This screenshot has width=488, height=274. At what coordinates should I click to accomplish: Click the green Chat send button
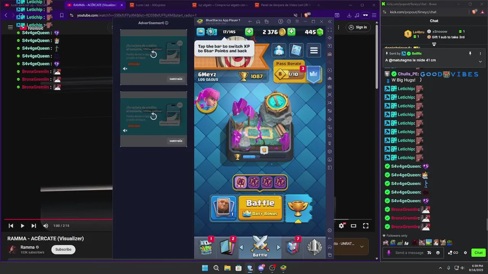pos(478,253)
